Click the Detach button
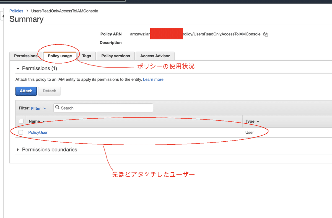 49,91
